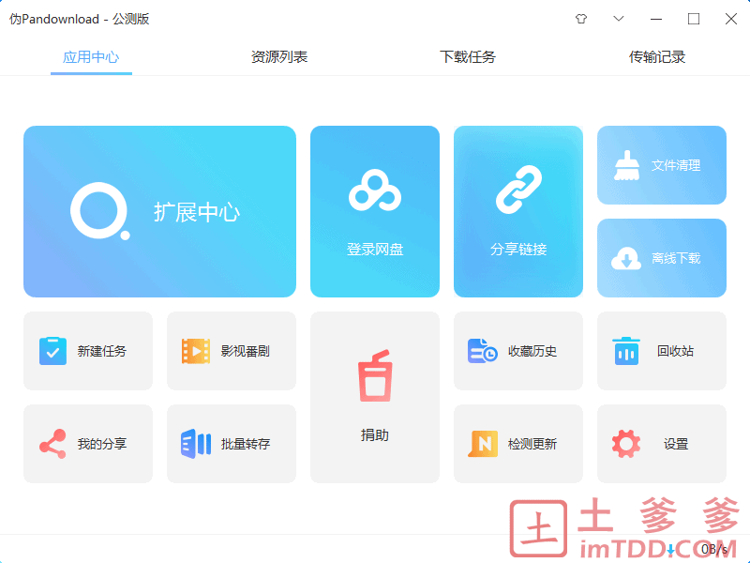Minimize the Pandownload window
Viewport: 750px width, 563px height.
(656, 19)
